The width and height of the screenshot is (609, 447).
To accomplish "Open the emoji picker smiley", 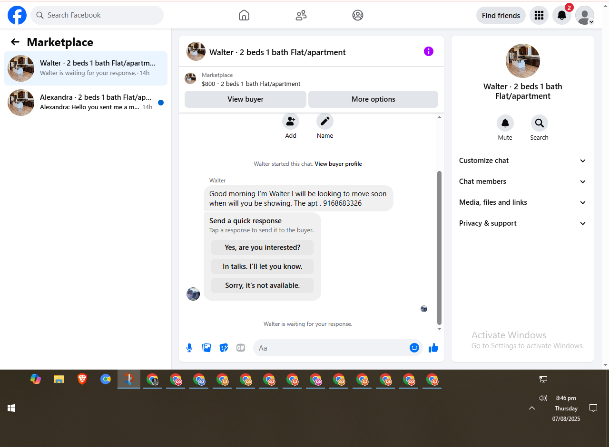I will [414, 348].
